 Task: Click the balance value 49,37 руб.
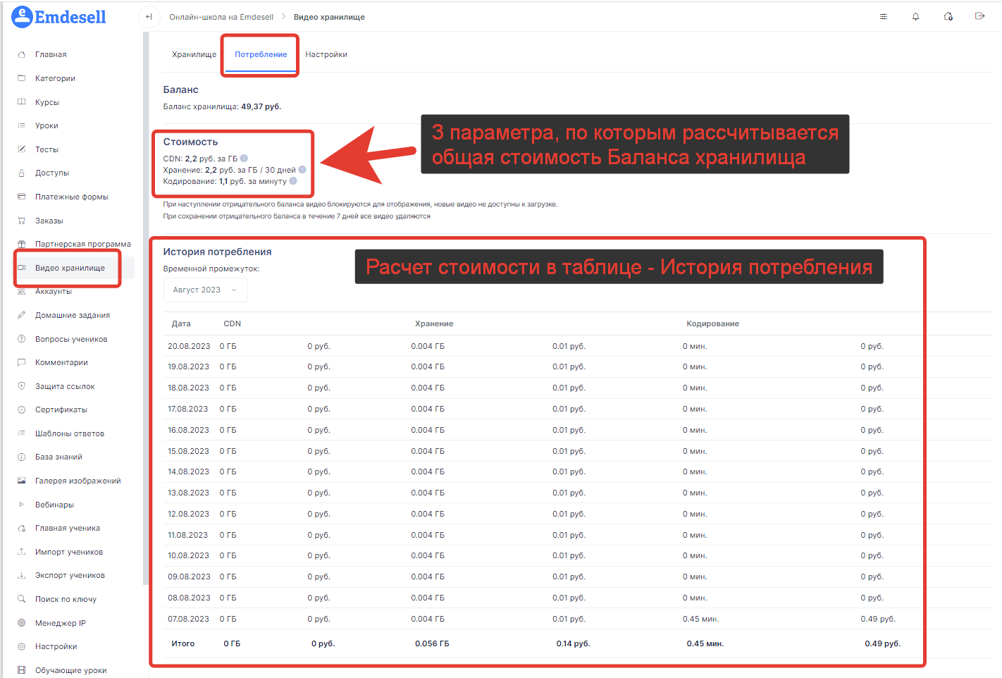(261, 106)
